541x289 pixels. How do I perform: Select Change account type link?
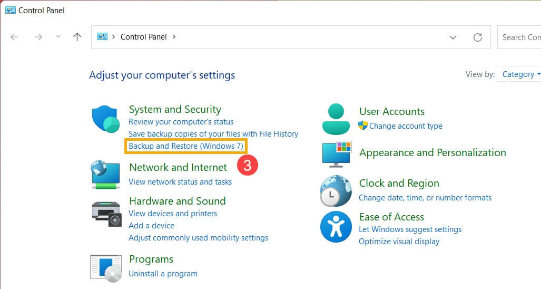tap(406, 126)
